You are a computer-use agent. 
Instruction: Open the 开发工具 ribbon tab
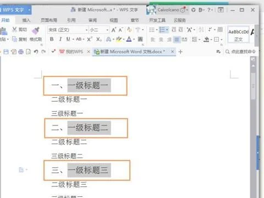(157, 20)
